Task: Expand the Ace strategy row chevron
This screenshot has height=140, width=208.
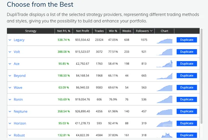Action: [10, 64]
